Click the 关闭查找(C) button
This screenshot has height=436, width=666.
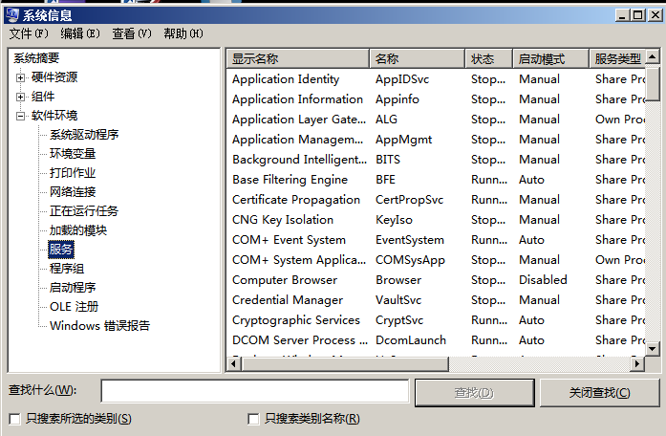pos(599,393)
